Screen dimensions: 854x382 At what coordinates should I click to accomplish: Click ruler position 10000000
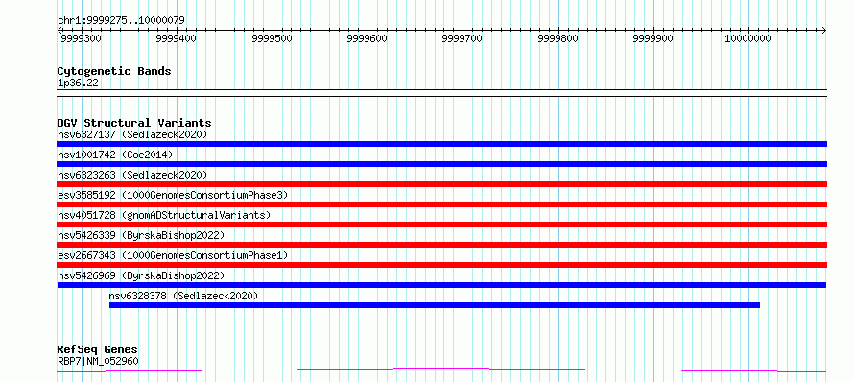click(747, 38)
